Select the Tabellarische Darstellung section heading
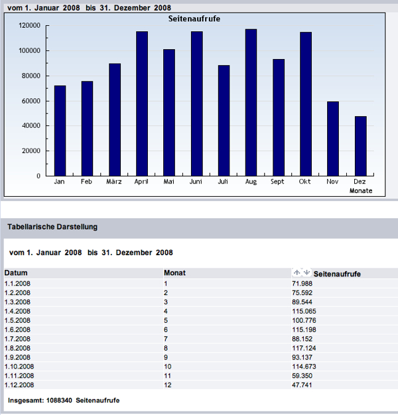The image size is (398, 415). click(x=52, y=227)
